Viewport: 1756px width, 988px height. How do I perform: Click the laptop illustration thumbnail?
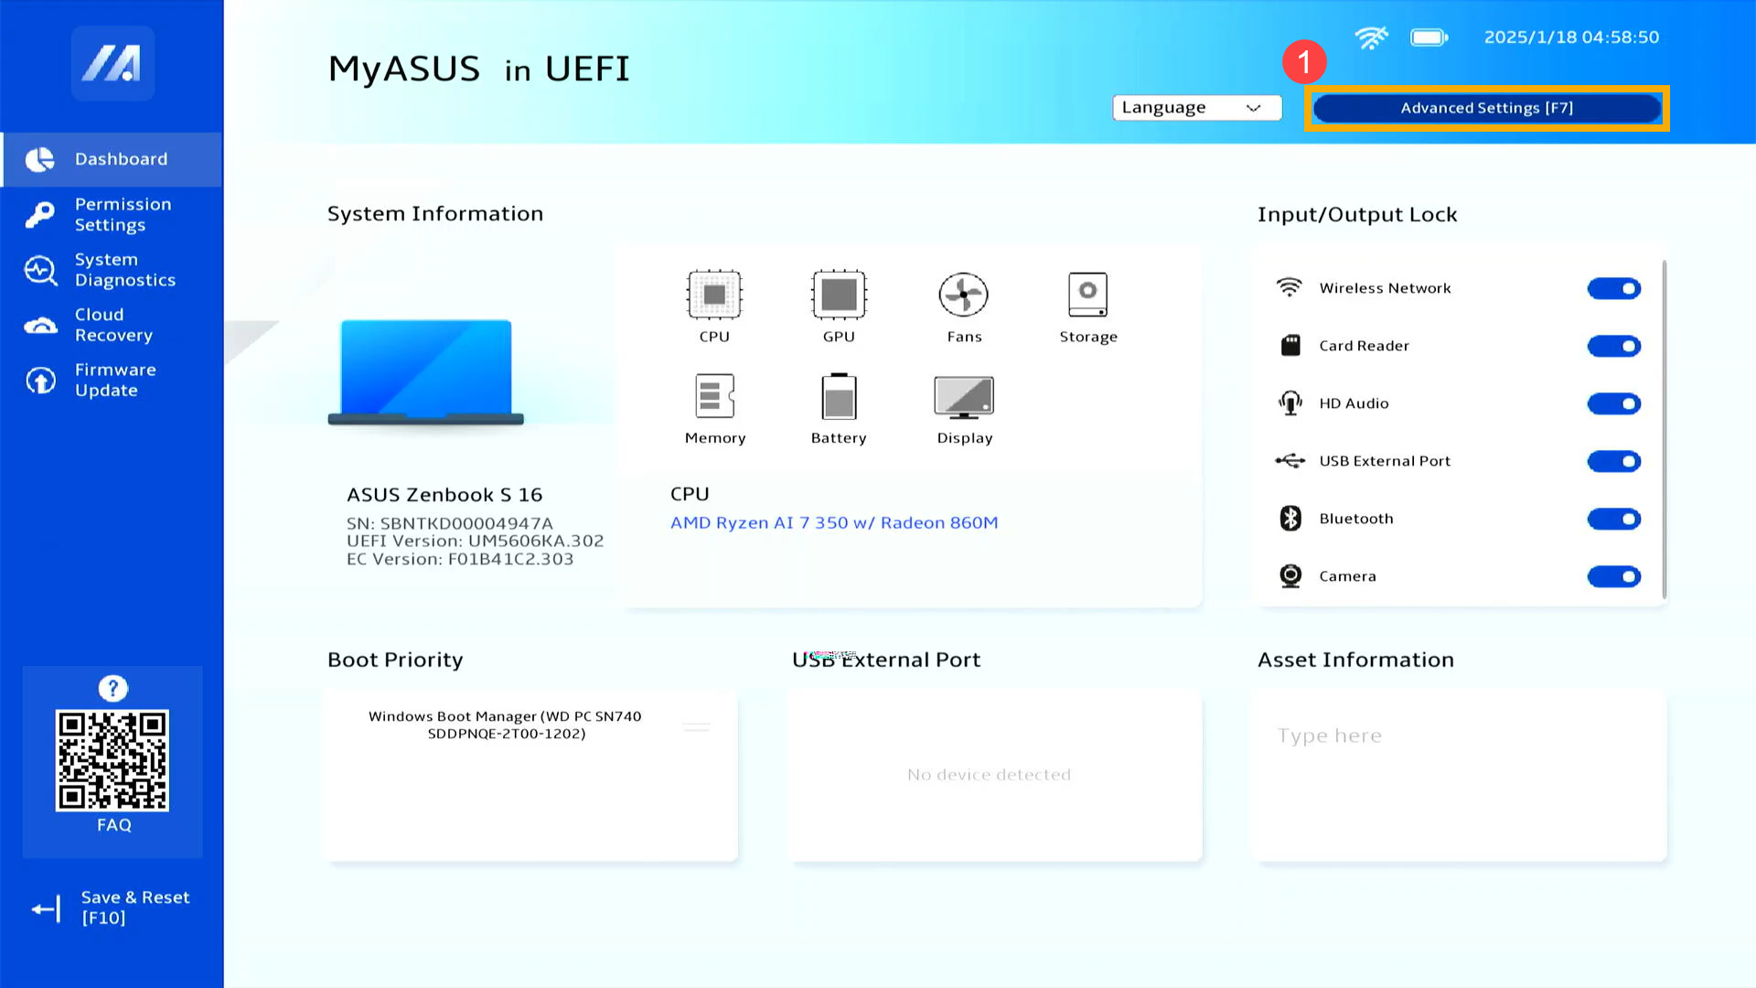(x=426, y=373)
